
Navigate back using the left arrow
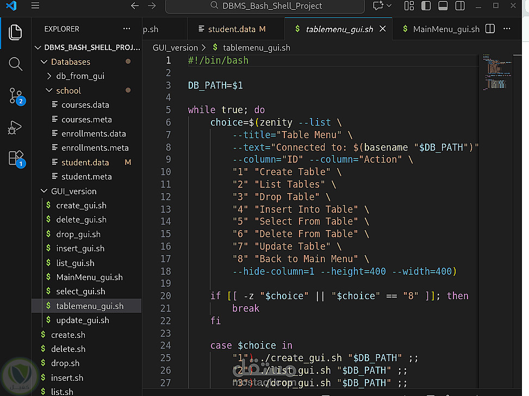pyautogui.click(x=135, y=6)
